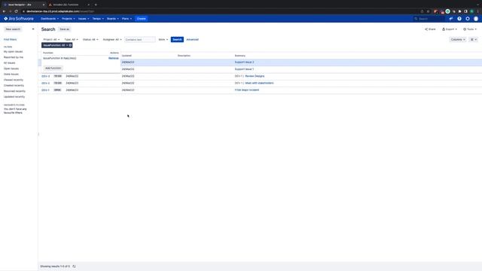
Task: Open the Find filters link
Action: click(x=10, y=40)
